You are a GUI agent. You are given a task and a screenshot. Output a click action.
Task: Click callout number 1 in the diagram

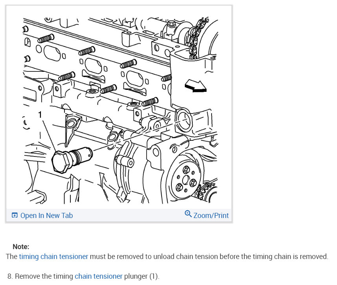(40, 115)
